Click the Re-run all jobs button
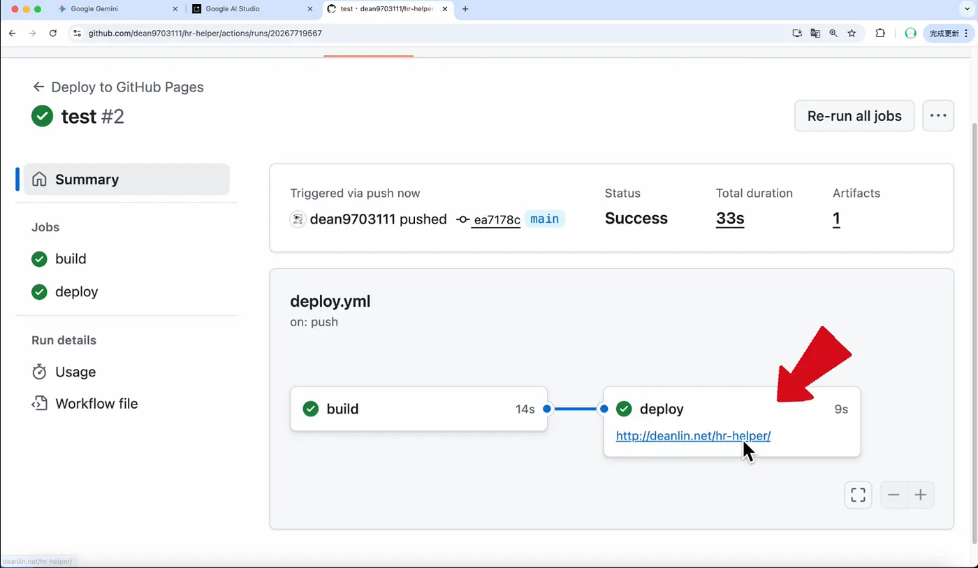The height and width of the screenshot is (568, 978). pos(854,116)
